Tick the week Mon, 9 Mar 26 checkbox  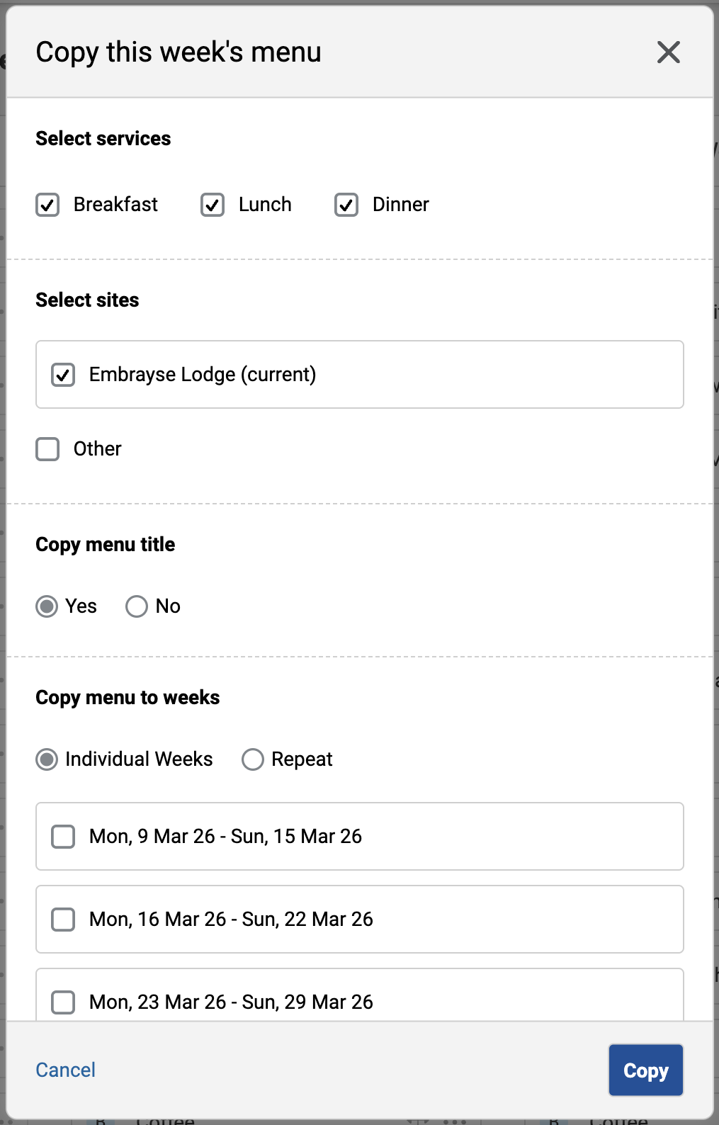click(x=63, y=837)
